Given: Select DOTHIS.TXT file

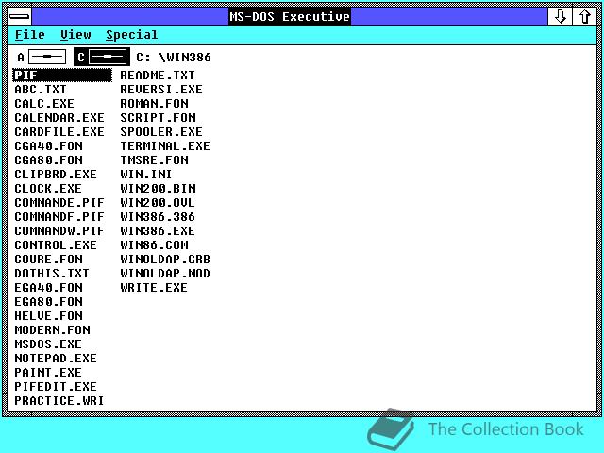Looking at the screenshot, I should coord(52,274).
